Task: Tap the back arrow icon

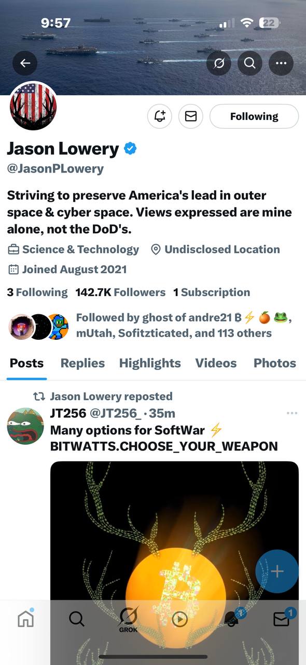Action: point(25,63)
